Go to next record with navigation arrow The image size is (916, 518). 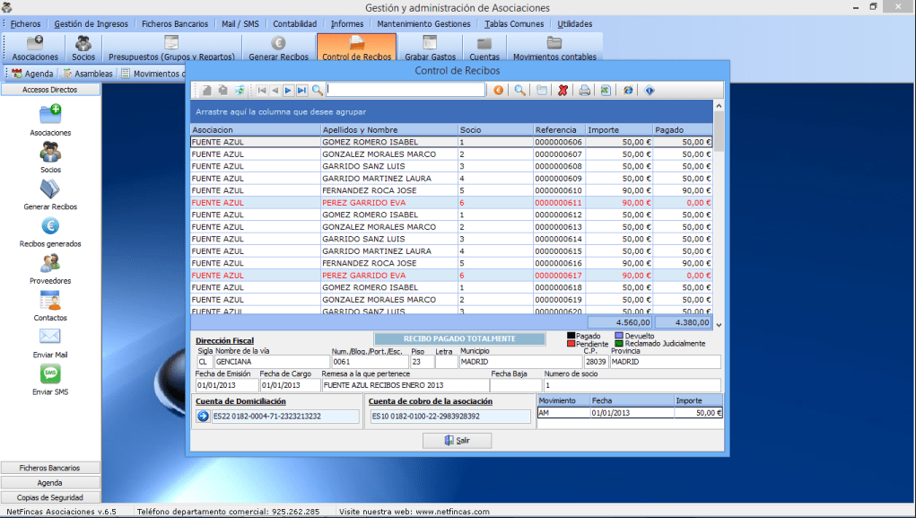click(x=288, y=90)
